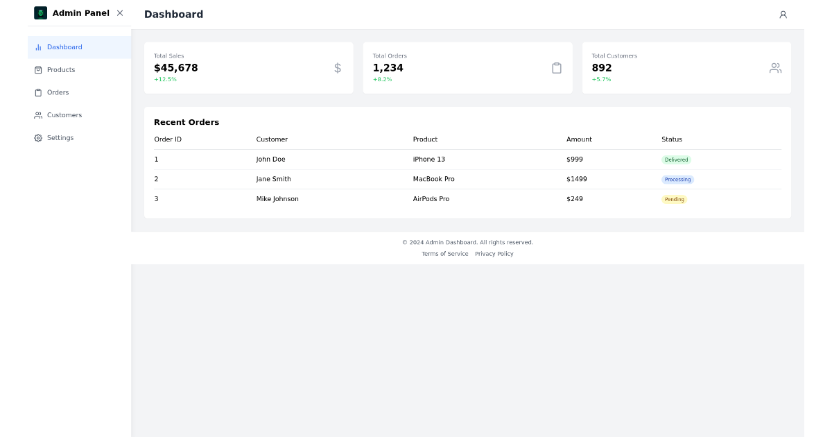Open the Privacy Policy link
The width and height of the screenshot is (832, 437).
point(494,253)
